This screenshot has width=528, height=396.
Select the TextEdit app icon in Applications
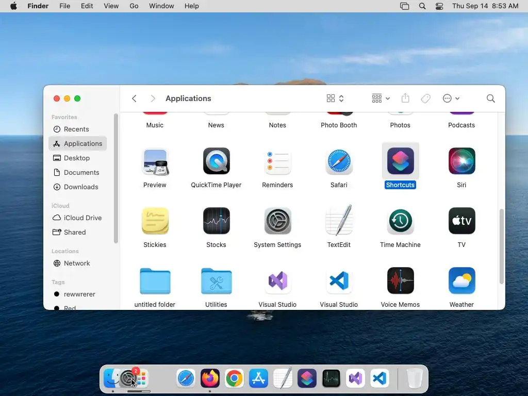[339, 220]
